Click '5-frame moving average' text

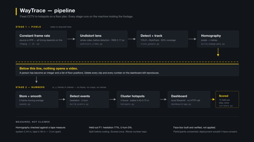(31, 100)
